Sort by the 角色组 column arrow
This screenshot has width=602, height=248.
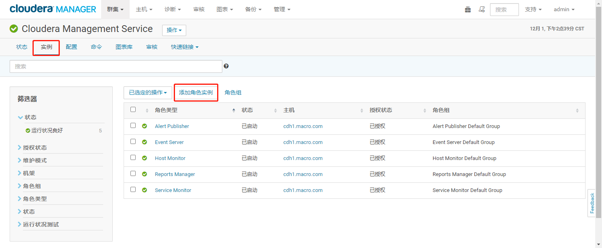coord(577,110)
